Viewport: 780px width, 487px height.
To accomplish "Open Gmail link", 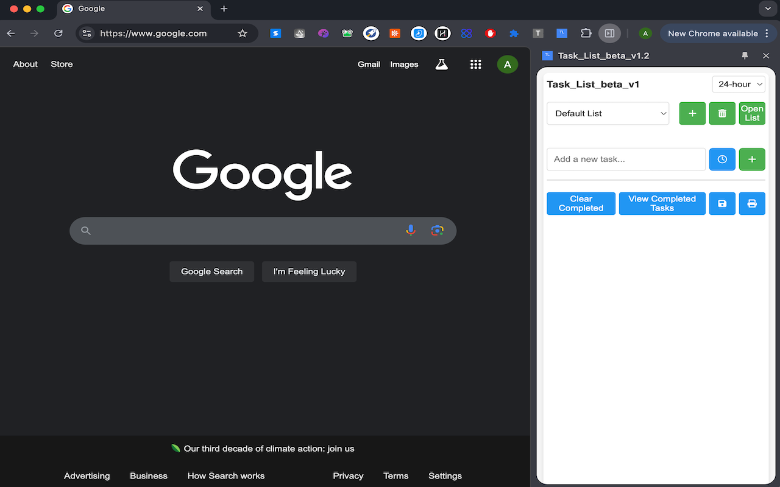I will (369, 64).
